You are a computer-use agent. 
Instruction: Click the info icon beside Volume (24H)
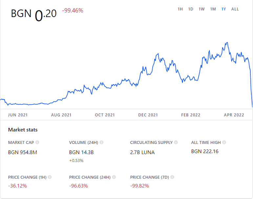tap(102, 143)
